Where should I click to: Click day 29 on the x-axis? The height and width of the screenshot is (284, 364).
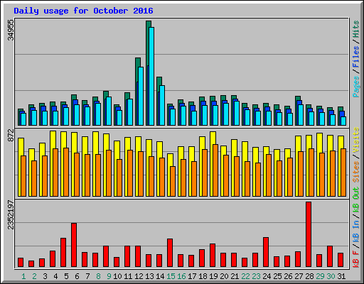pos(320,276)
